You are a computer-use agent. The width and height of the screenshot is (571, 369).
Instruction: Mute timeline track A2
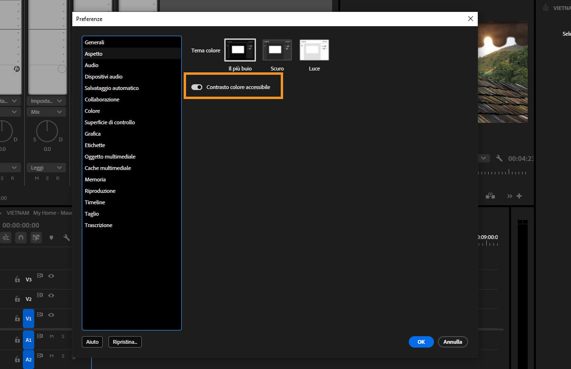coord(52,356)
